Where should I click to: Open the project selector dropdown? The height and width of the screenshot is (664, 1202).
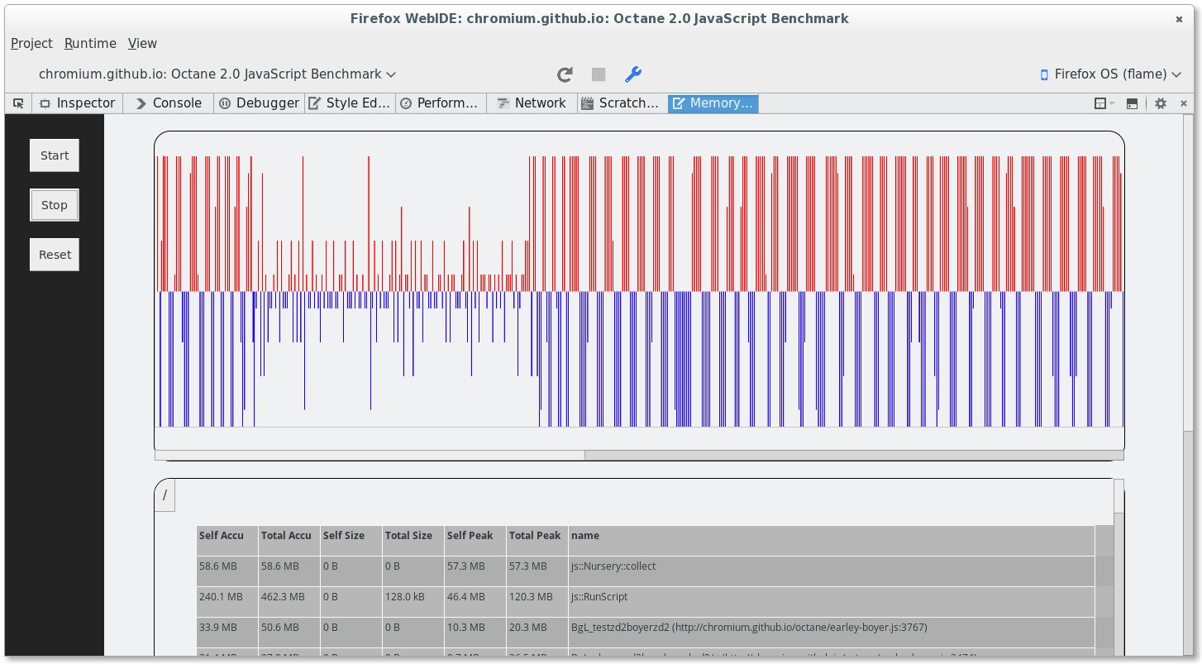tap(217, 74)
